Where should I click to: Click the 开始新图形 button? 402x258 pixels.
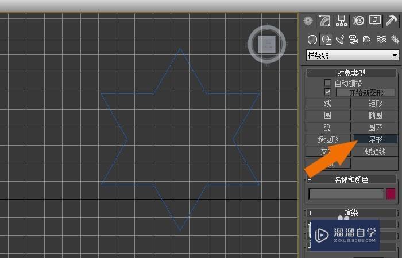point(366,92)
